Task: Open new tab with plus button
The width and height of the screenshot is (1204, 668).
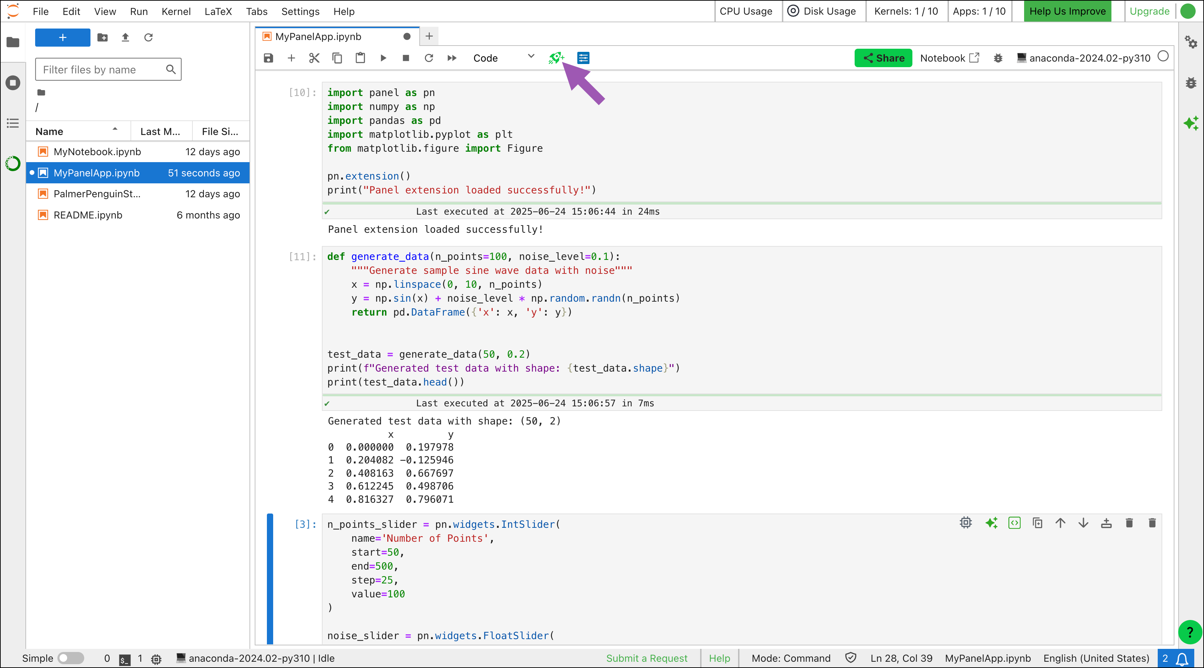Action: (429, 36)
